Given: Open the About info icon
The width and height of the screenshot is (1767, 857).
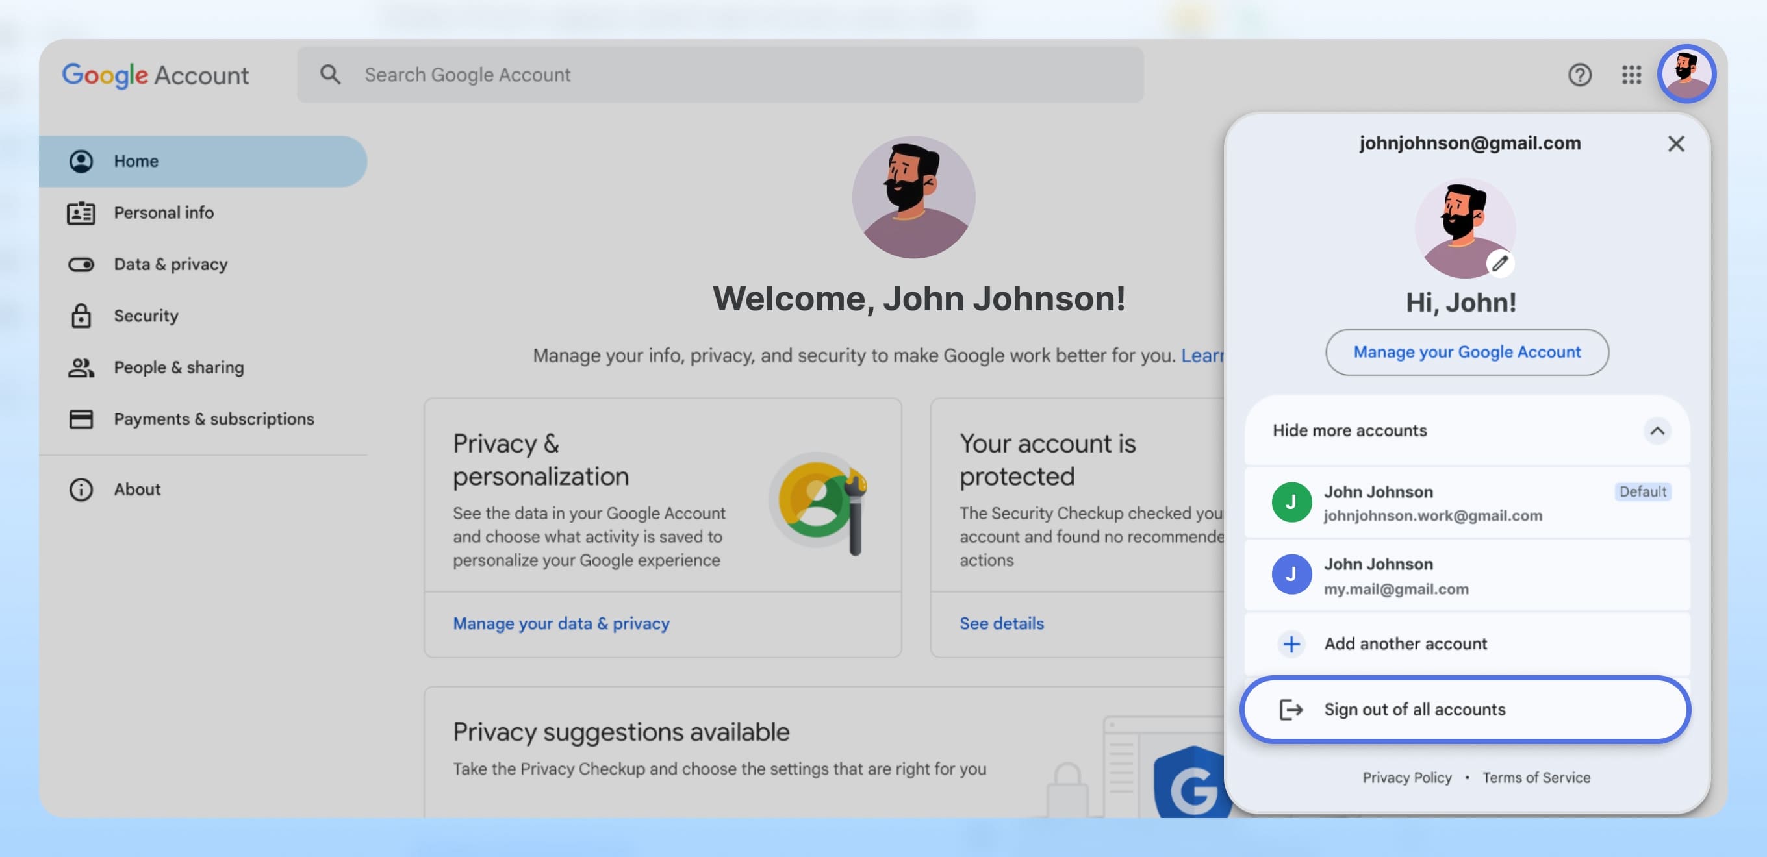Looking at the screenshot, I should 81,489.
